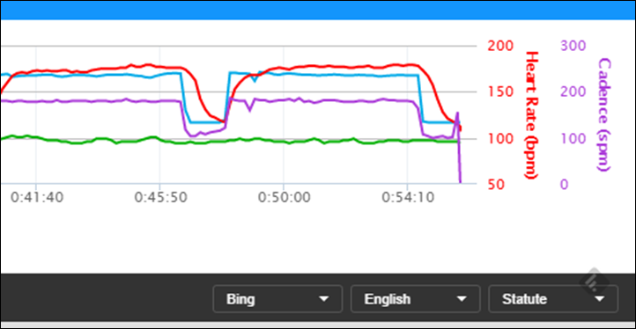Open the Bing map provider dropdown
Viewport: 636px width, 329px height.
[277, 299]
